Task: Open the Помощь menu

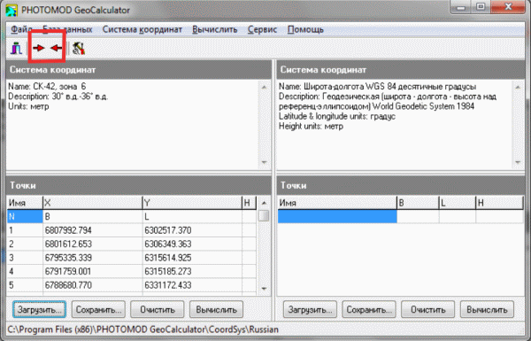Action: (x=305, y=30)
